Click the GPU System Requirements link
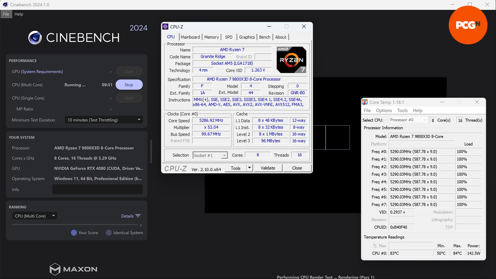The height and width of the screenshot is (279, 496). pyautogui.click(x=42, y=71)
